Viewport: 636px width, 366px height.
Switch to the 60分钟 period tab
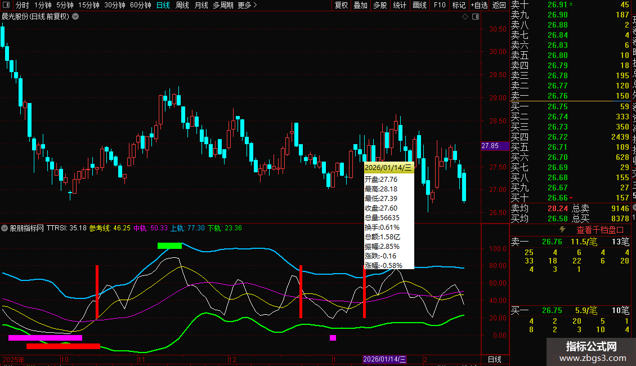[141, 5]
